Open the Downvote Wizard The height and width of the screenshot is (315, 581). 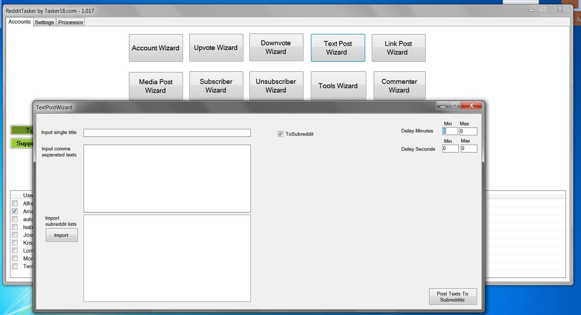[276, 47]
